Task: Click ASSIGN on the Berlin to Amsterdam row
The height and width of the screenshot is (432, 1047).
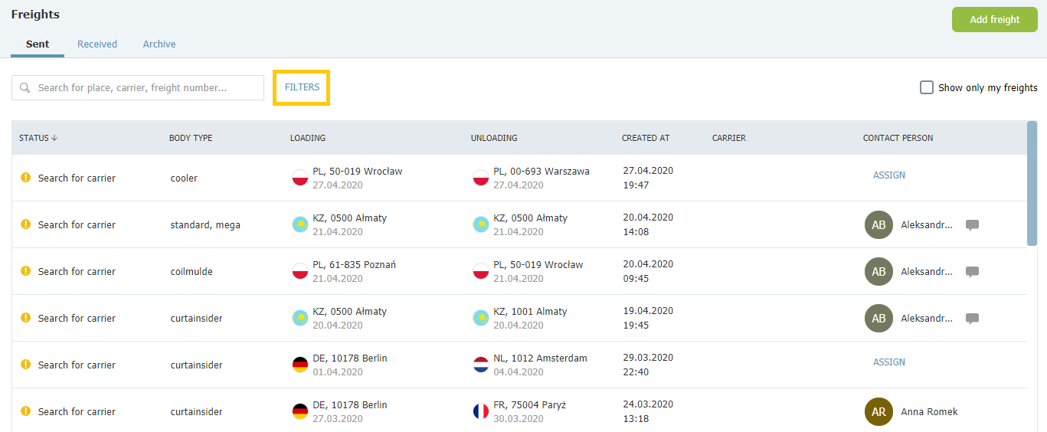Action: coord(889,362)
